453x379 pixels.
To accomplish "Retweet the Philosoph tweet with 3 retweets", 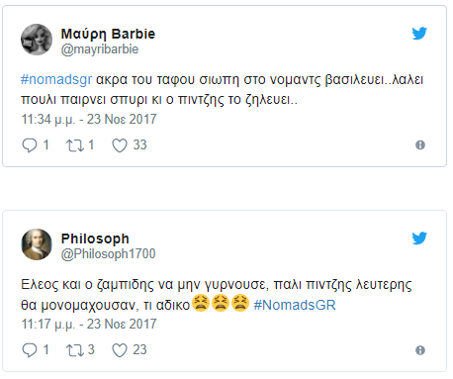I will tap(75, 350).
